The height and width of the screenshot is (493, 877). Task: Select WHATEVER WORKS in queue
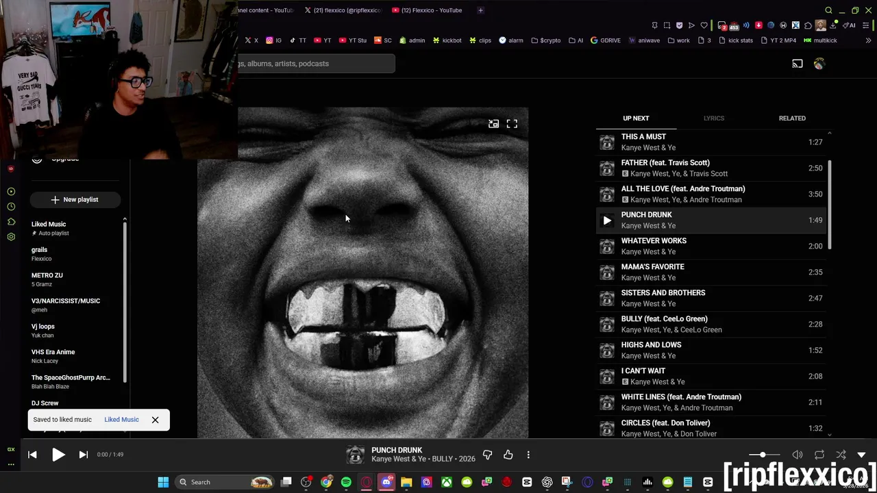(710, 246)
